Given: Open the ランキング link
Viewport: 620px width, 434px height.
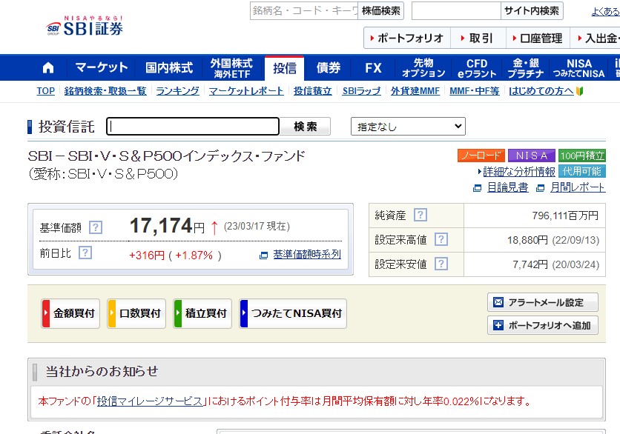Looking at the screenshot, I should click(x=177, y=91).
